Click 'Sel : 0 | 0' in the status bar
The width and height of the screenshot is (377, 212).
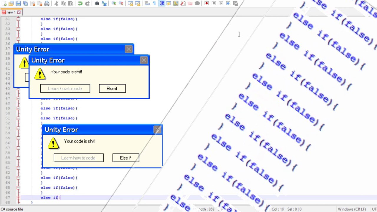click(x=295, y=209)
